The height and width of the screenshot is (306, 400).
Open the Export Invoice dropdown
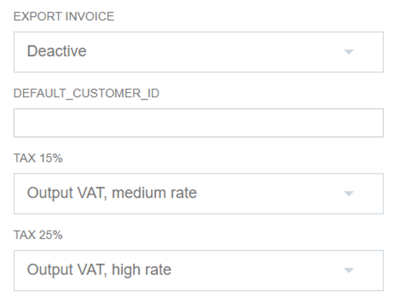click(198, 52)
